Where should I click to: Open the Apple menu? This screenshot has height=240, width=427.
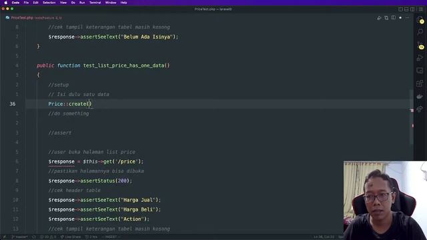6,3
